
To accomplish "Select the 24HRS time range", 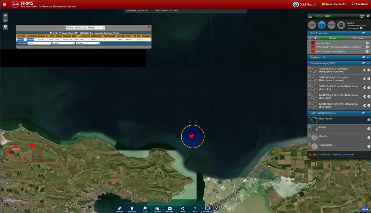I will (322, 25).
